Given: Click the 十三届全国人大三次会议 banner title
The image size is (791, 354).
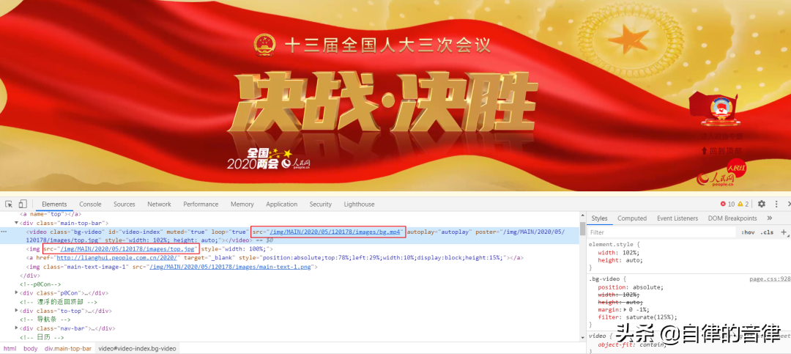Looking at the screenshot, I should click(387, 45).
